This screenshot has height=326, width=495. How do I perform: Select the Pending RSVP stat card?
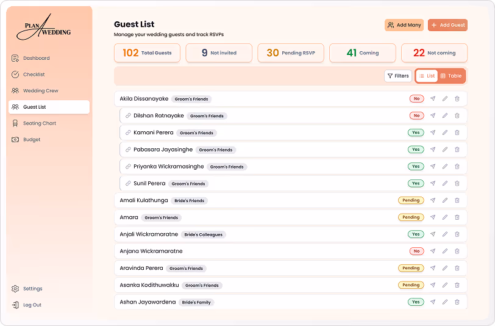[290, 53]
